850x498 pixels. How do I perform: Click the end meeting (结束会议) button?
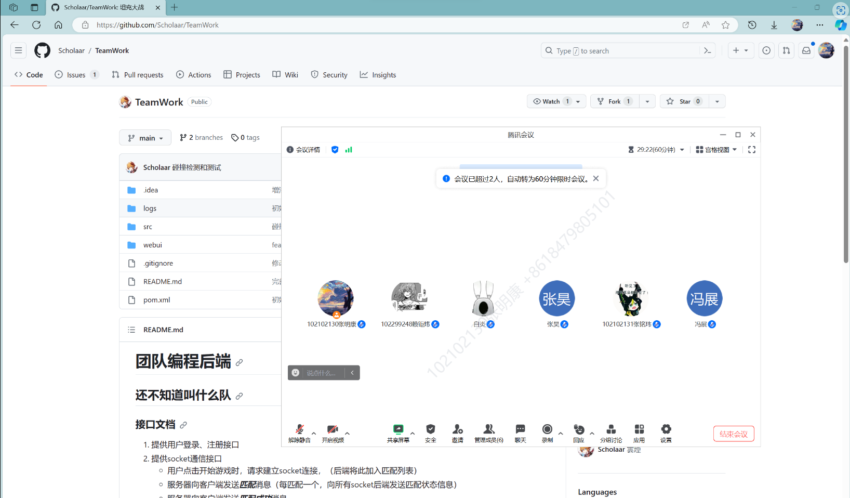[x=734, y=434]
